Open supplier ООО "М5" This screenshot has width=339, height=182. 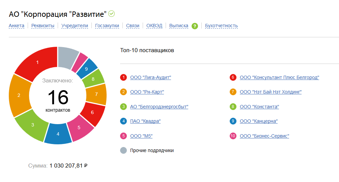click(141, 136)
